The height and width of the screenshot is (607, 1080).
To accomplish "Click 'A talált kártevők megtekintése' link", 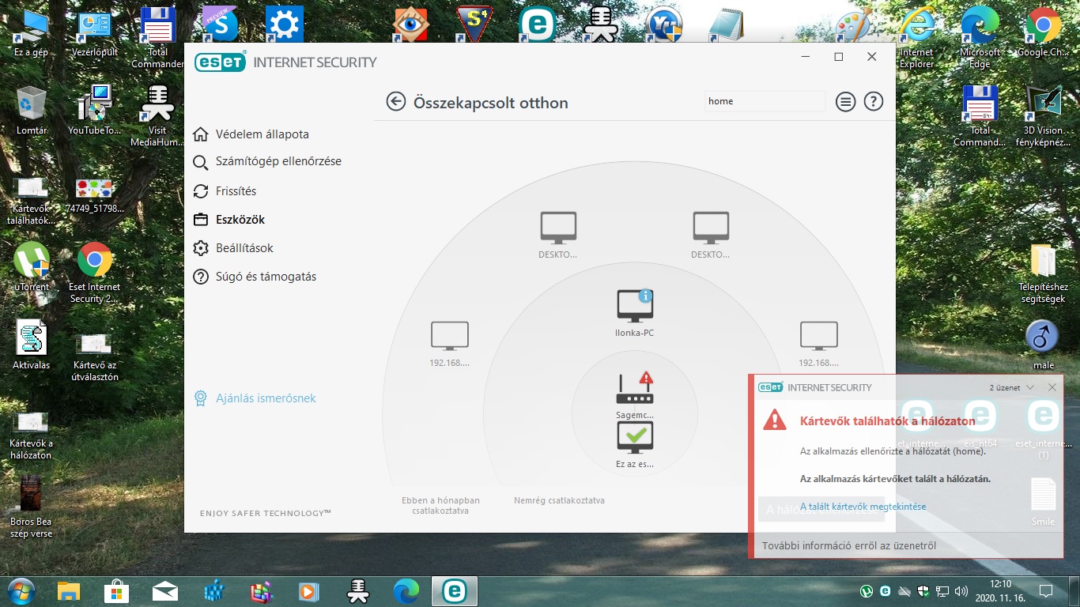I will (x=863, y=507).
